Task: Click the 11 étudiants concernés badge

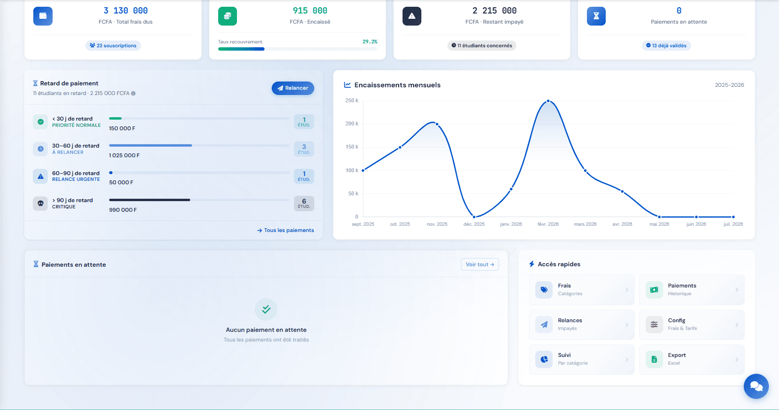Action: click(482, 46)
